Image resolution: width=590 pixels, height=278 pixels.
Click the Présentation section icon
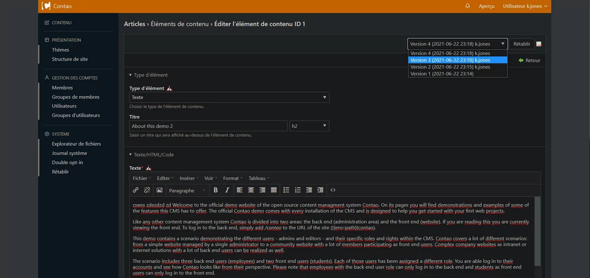[47, 40]
